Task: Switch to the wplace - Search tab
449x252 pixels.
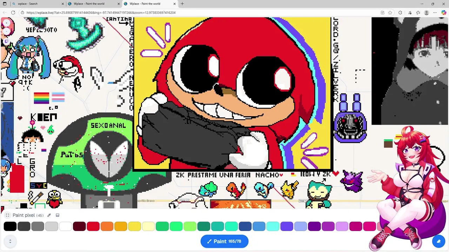Action: point(38,4)
